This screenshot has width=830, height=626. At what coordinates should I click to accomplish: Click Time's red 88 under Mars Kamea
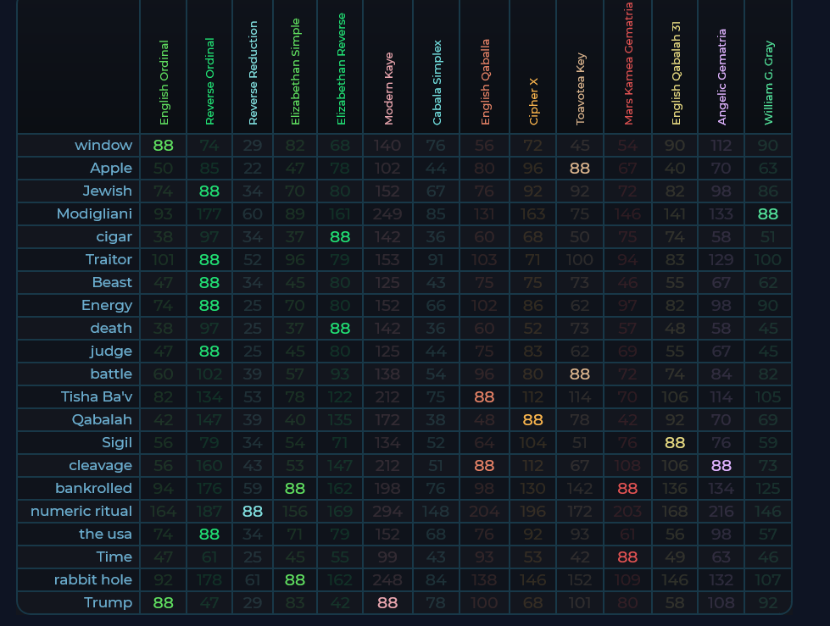click(627, 557)
